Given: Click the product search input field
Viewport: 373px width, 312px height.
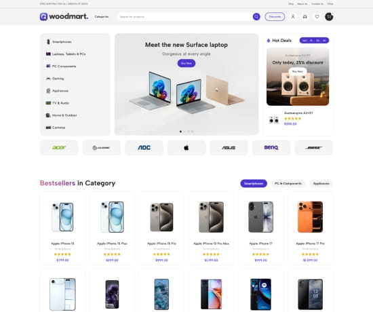Looking at the screenshot, I should coord(184,17).
